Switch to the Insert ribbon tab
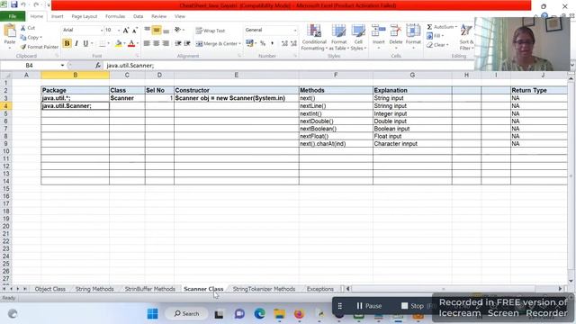The image size is (576, 324). (x=58, y=16)
